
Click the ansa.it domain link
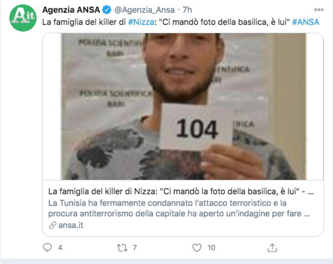(x=71, y=225)
